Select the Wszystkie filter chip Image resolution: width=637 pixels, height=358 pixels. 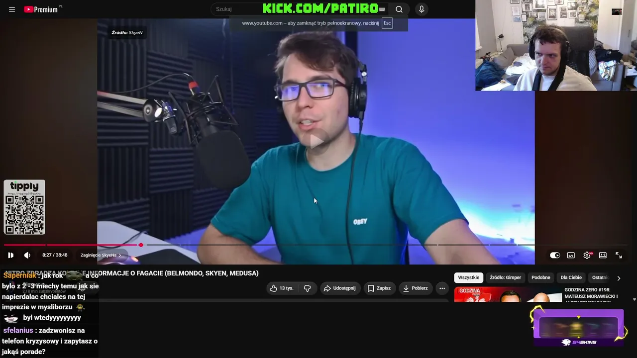click(469, 277)
